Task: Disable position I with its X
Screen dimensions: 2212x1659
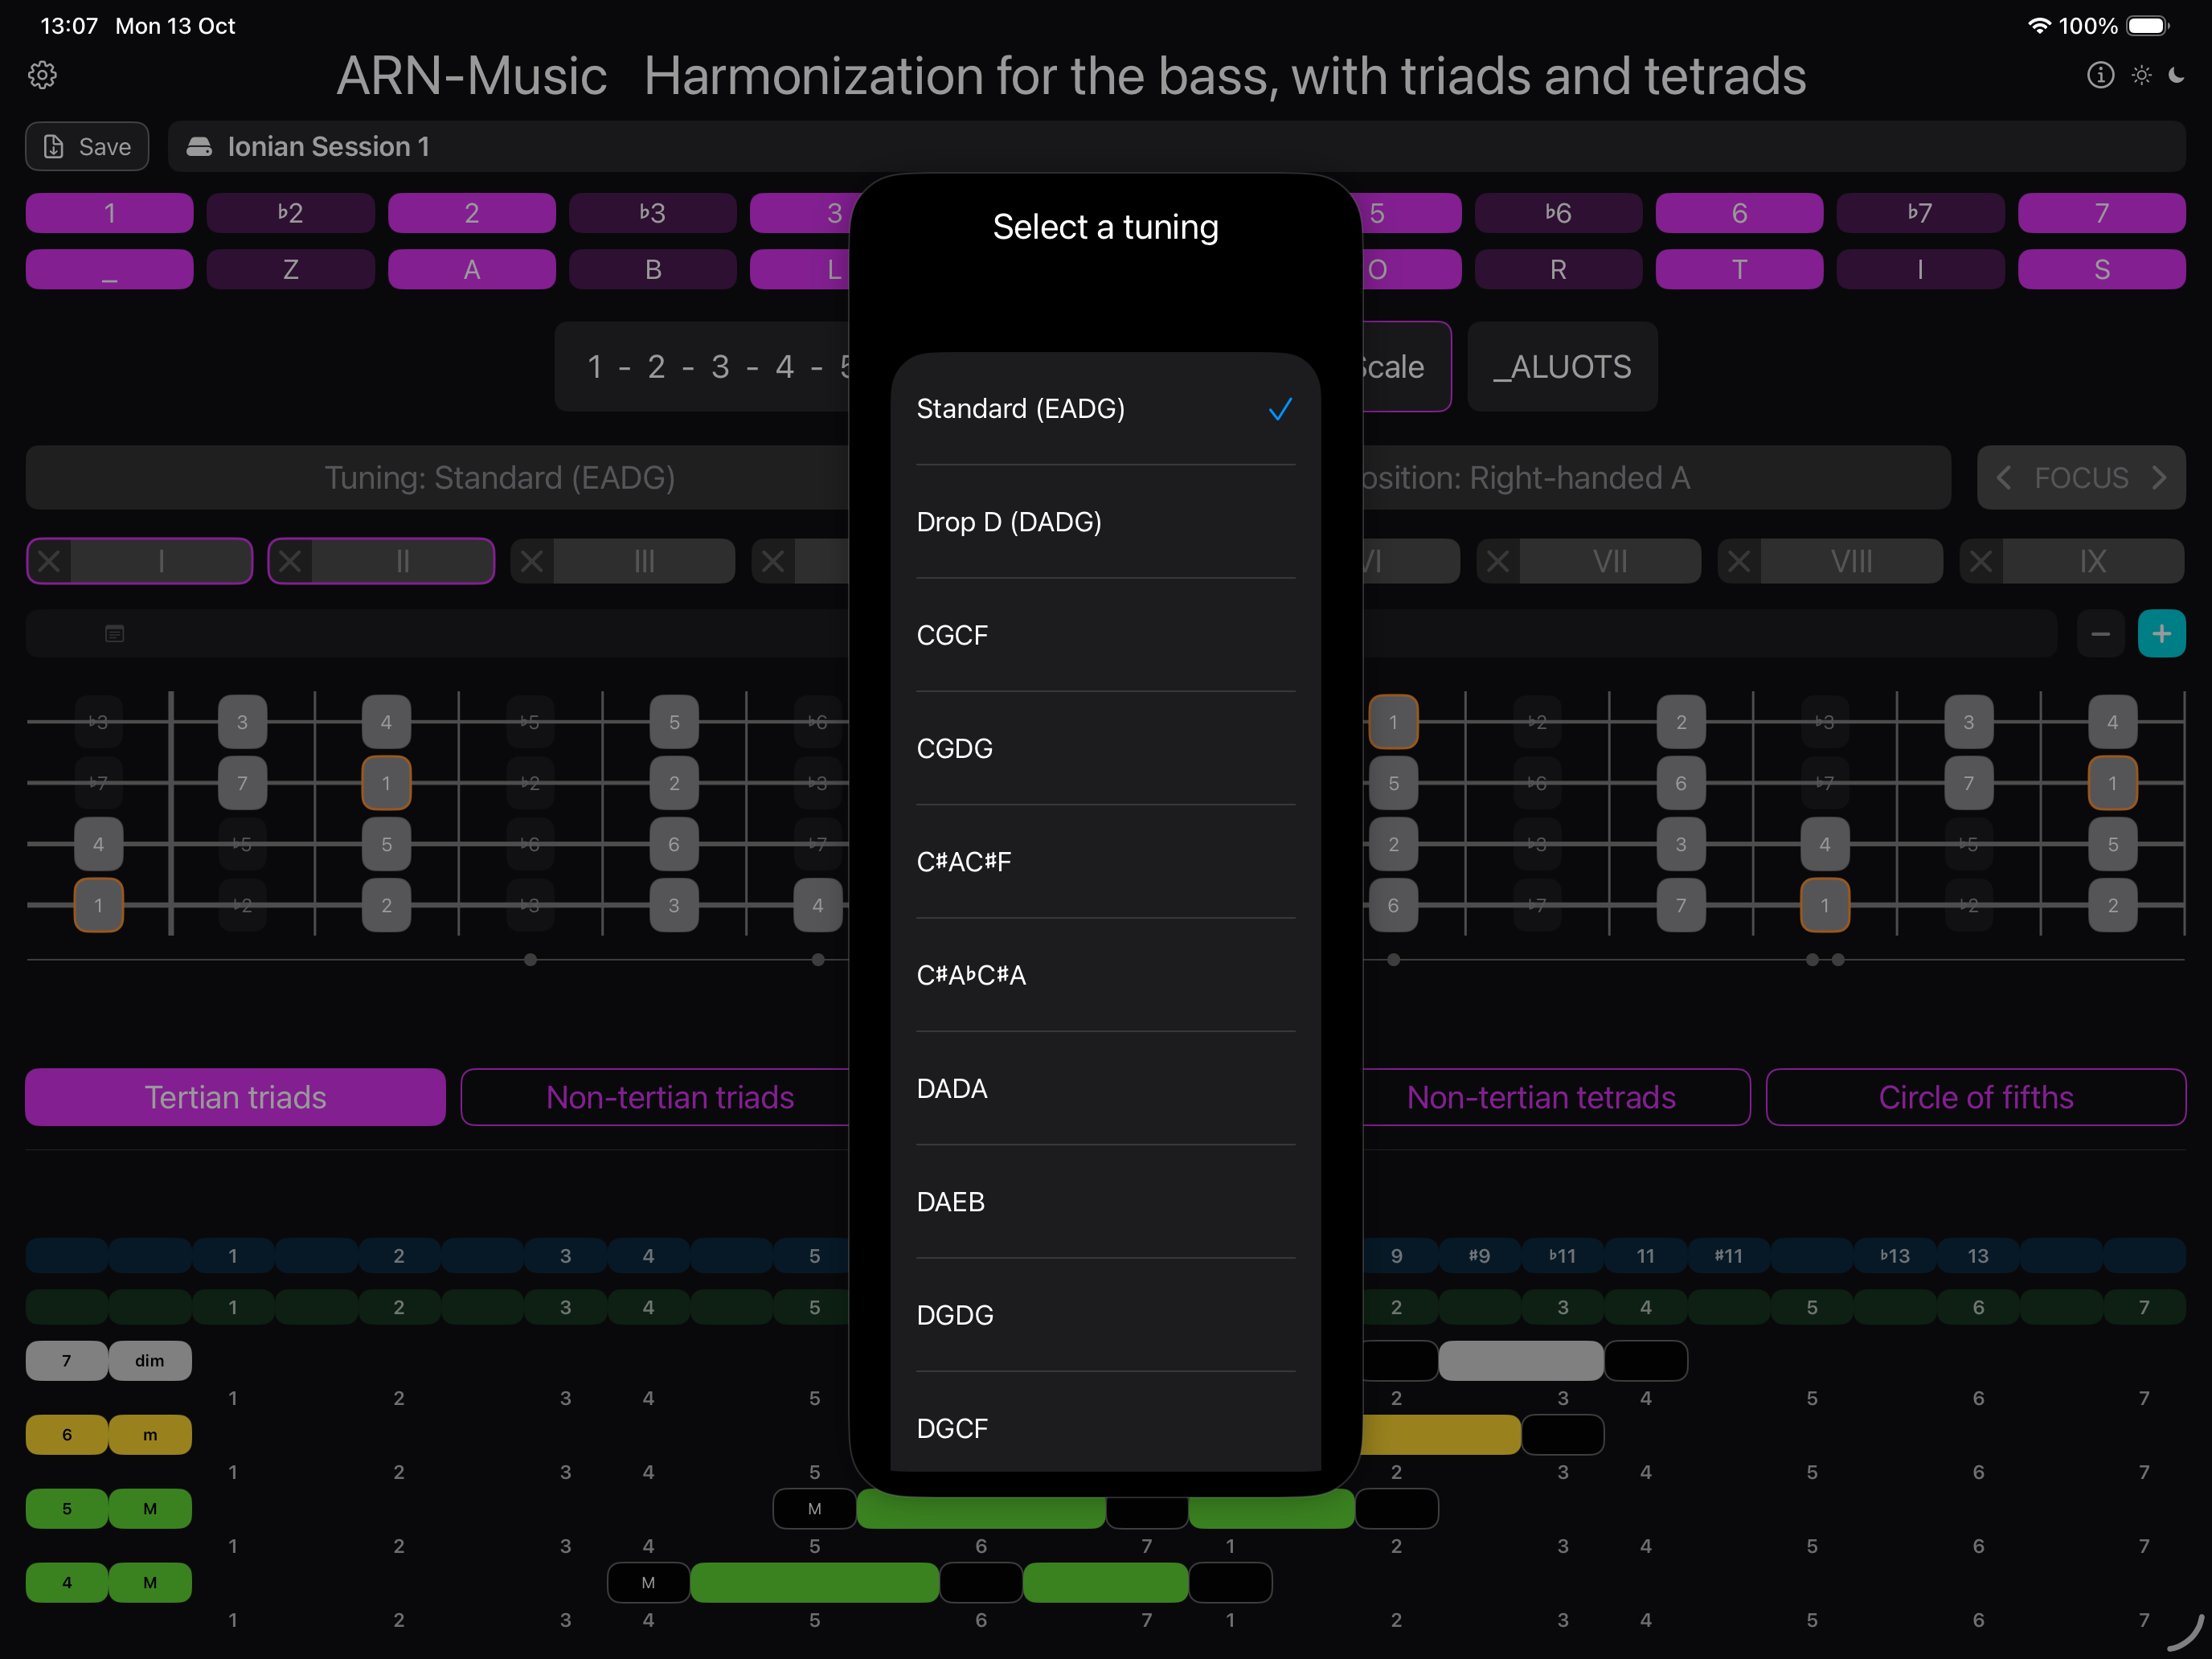Action: [49, 561]
